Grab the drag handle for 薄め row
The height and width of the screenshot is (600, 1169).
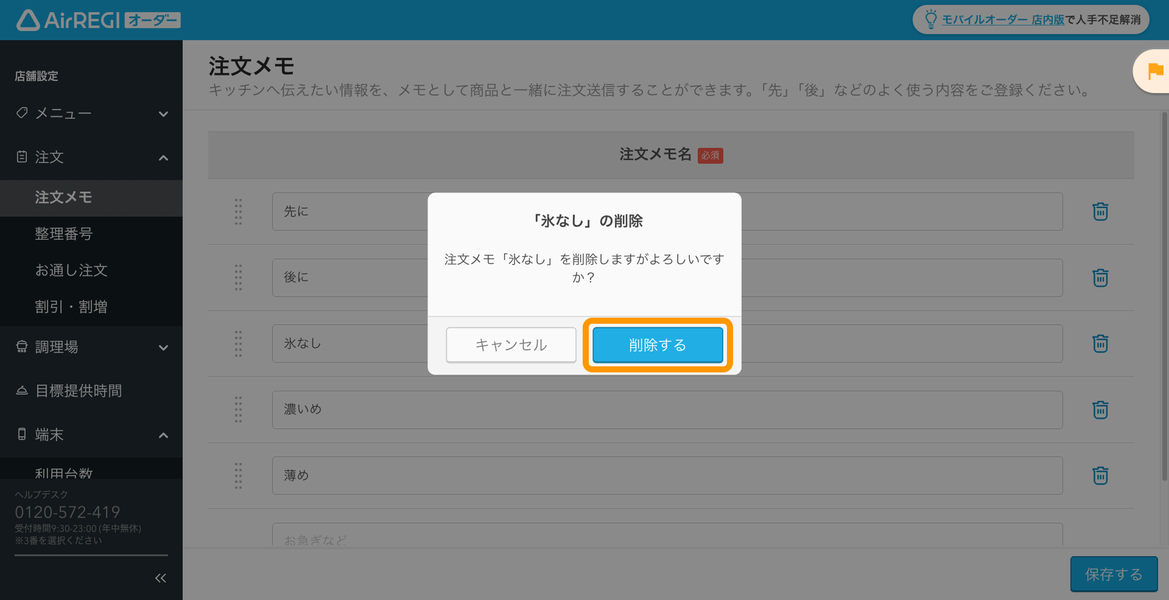pos(239,476)
